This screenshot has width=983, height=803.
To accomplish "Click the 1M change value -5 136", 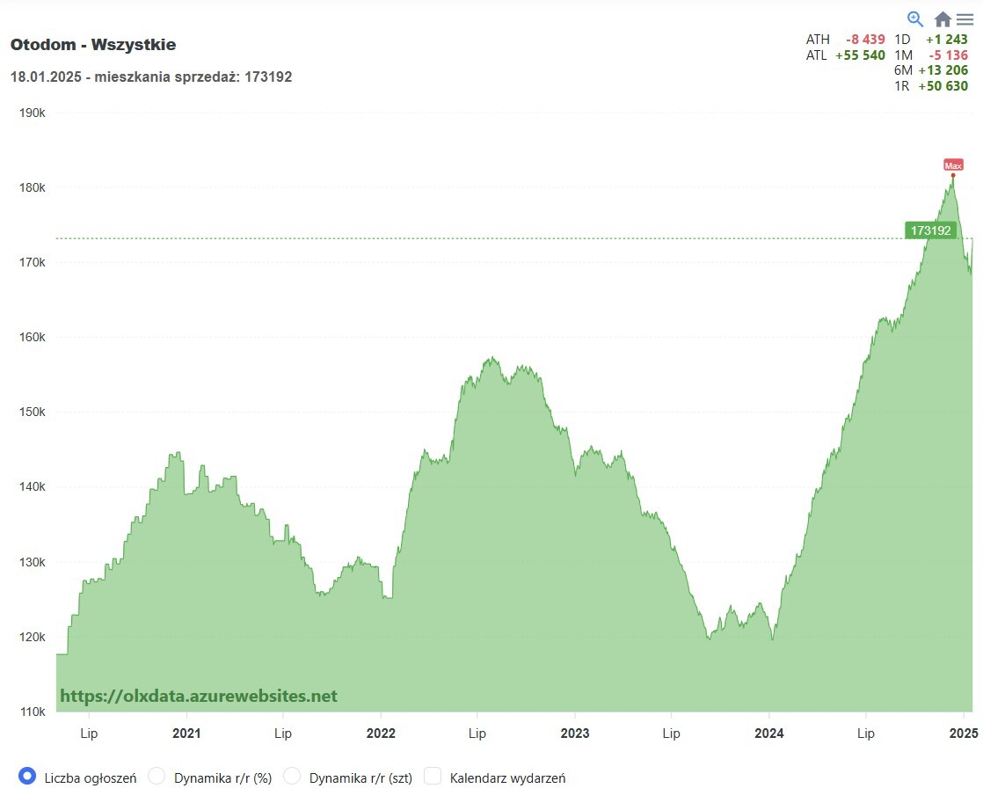I will point(948,55).
